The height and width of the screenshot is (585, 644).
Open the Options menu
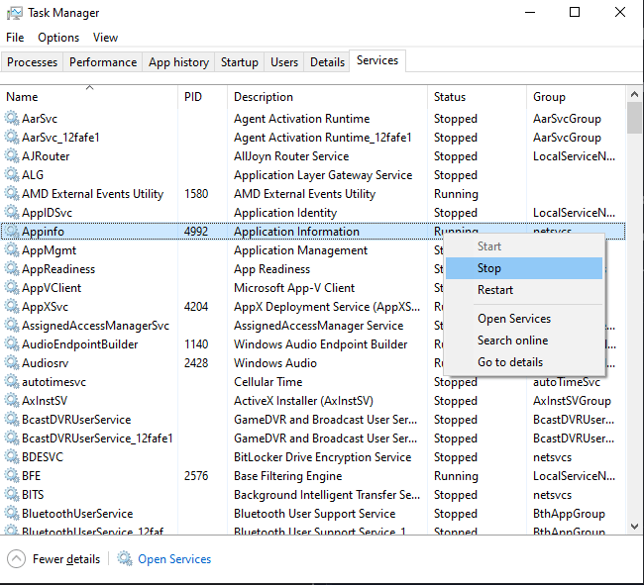(58, 38)
